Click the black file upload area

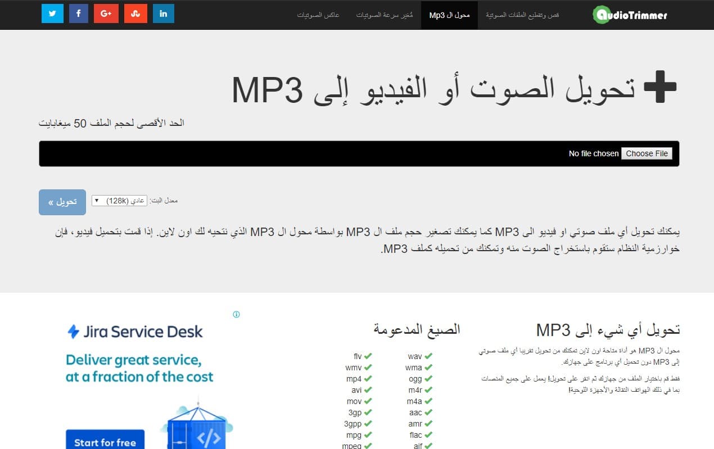tap(337, 153)
